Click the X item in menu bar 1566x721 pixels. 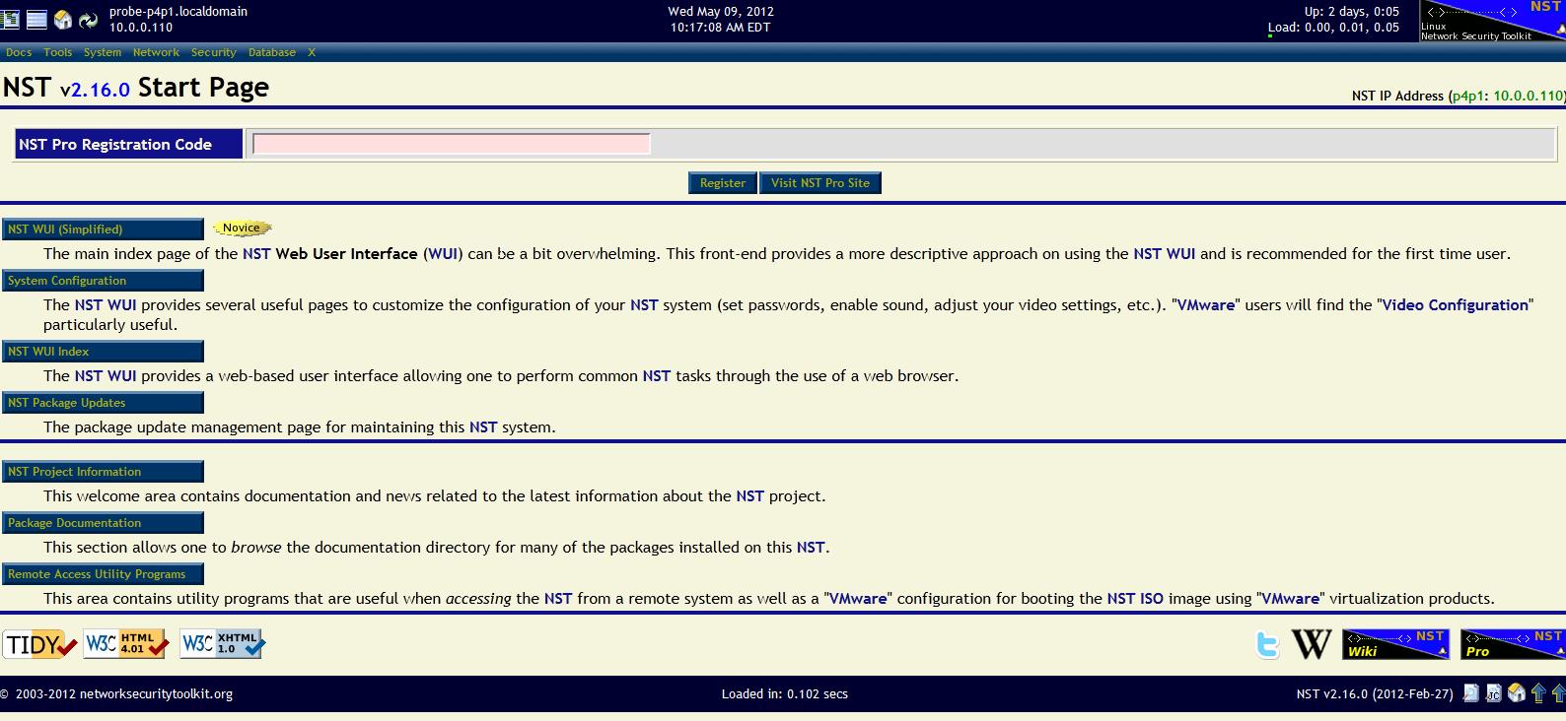point(312,52)
